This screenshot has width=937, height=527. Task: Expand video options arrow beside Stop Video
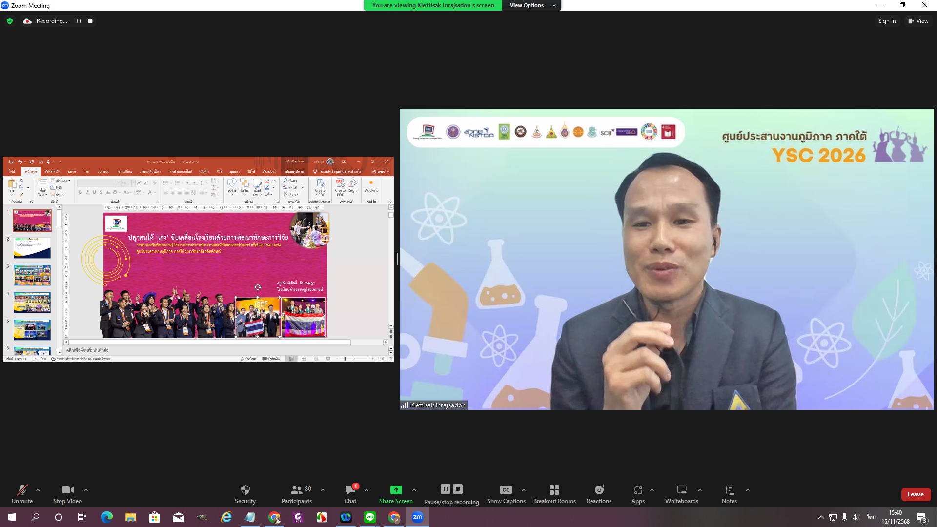tap(86, 490)
